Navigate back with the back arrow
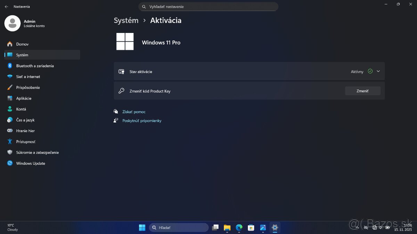The image size is (417, 234). click(x=6, y=7)
